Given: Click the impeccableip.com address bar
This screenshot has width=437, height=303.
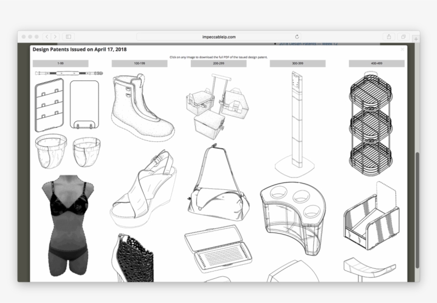Looking at the screenshot, I should [218, 37].
